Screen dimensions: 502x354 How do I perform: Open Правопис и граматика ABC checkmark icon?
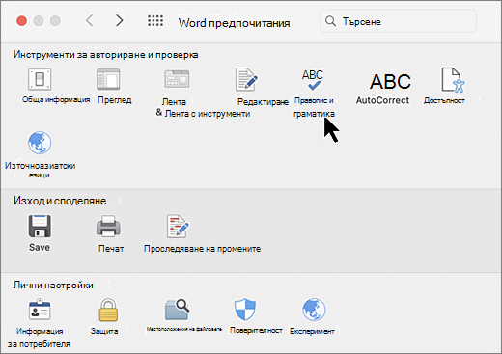coord(313,80)
